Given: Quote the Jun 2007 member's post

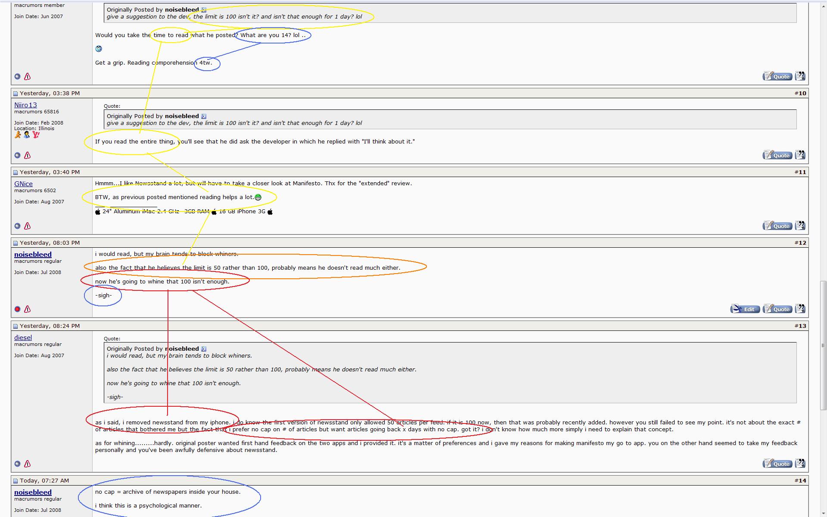Looking at the screenshot, I should pos(777,77).
